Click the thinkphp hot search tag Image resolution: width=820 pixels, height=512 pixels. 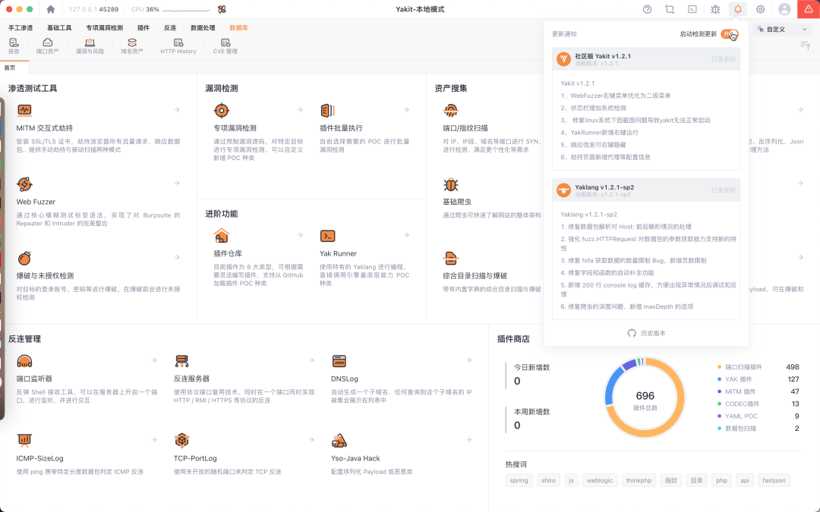(639, 480)
